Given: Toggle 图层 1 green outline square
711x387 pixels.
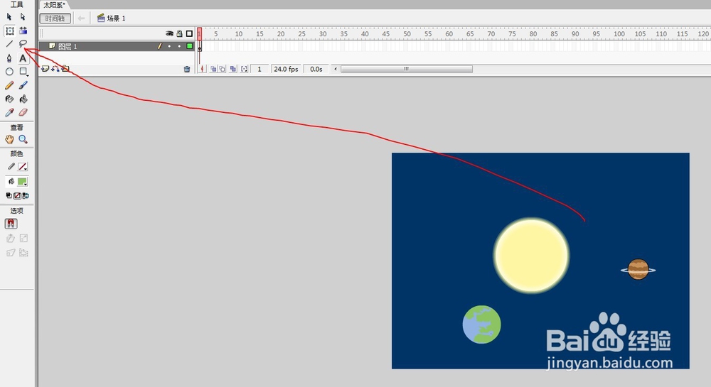Looking at the screenshot, I should pos(190,46).
